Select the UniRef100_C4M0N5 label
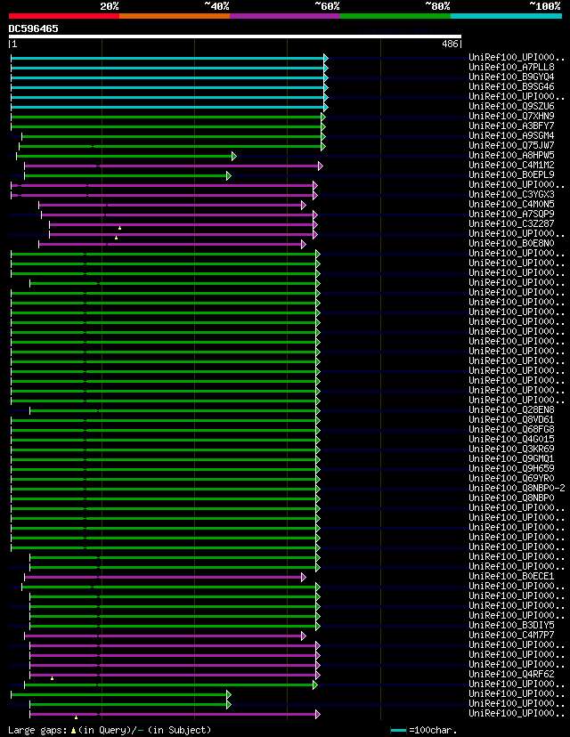570x737 pixels. 511,205
